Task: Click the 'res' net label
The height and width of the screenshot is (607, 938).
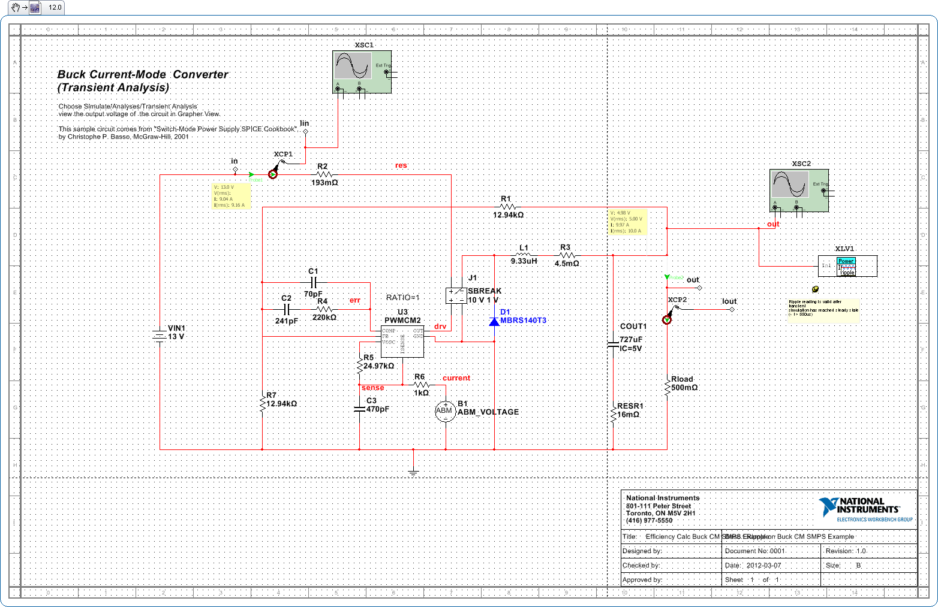Action: [x=401, y=165]
